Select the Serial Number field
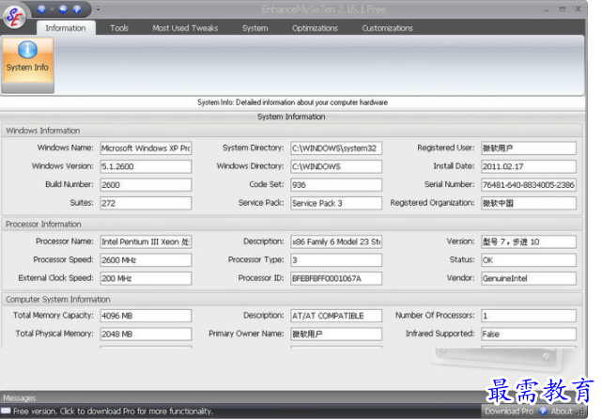 (528, 185)
